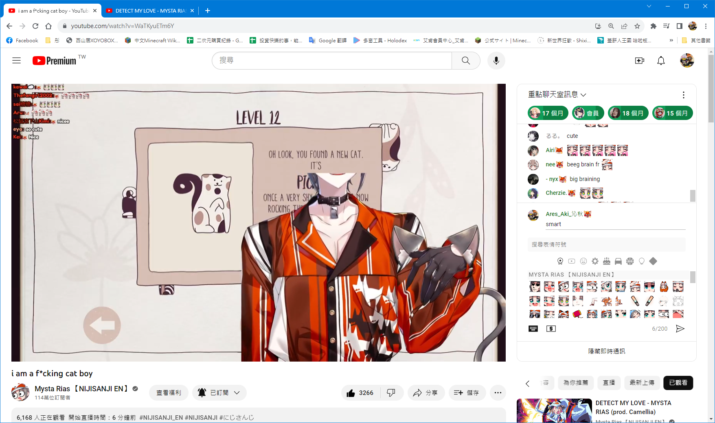
Task: Select the 直播 filter chip
Action: tap(609, 383)
